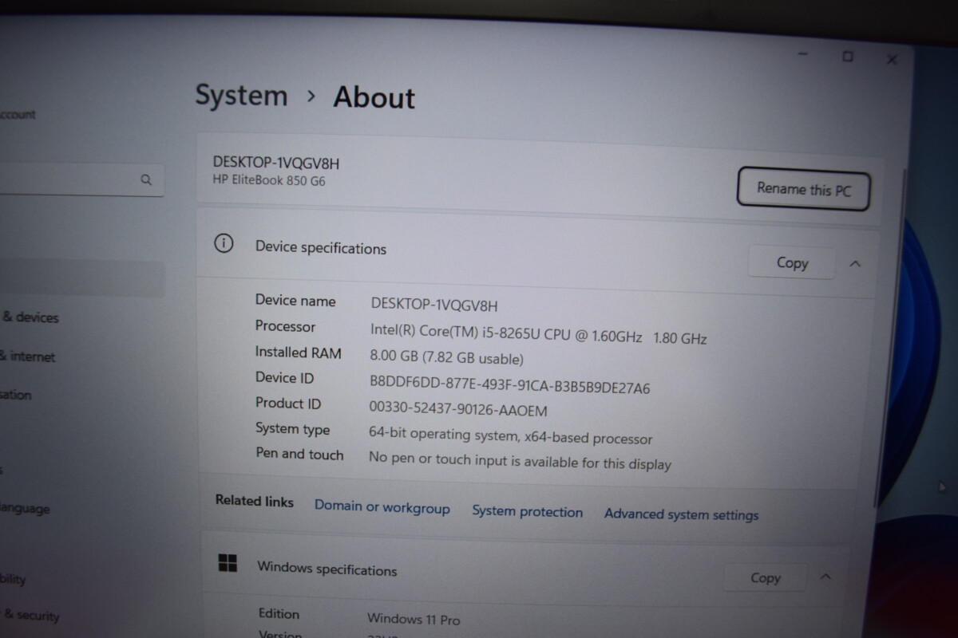Click the Settings search field

coord(81,180)
